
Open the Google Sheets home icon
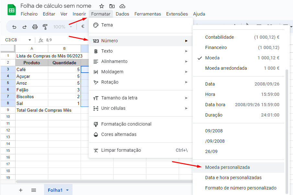(x=12, y=10)
